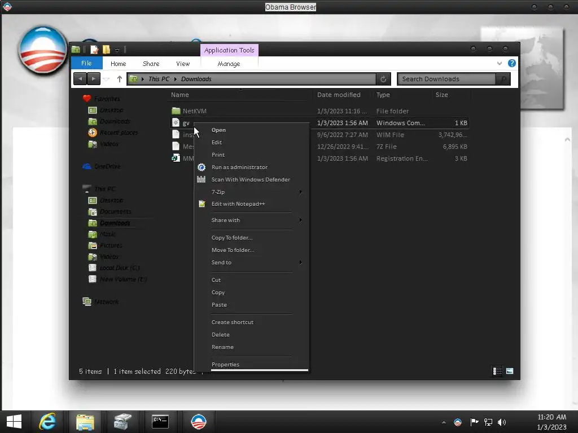Click This PC in address bar
The width and height of the screenshot is (578, 433).
(x=159, y=79)
